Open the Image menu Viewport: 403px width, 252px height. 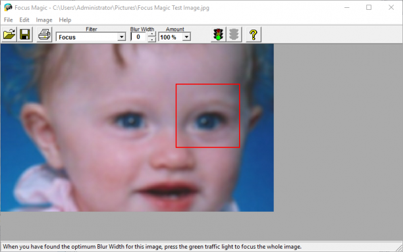[44, 20]
